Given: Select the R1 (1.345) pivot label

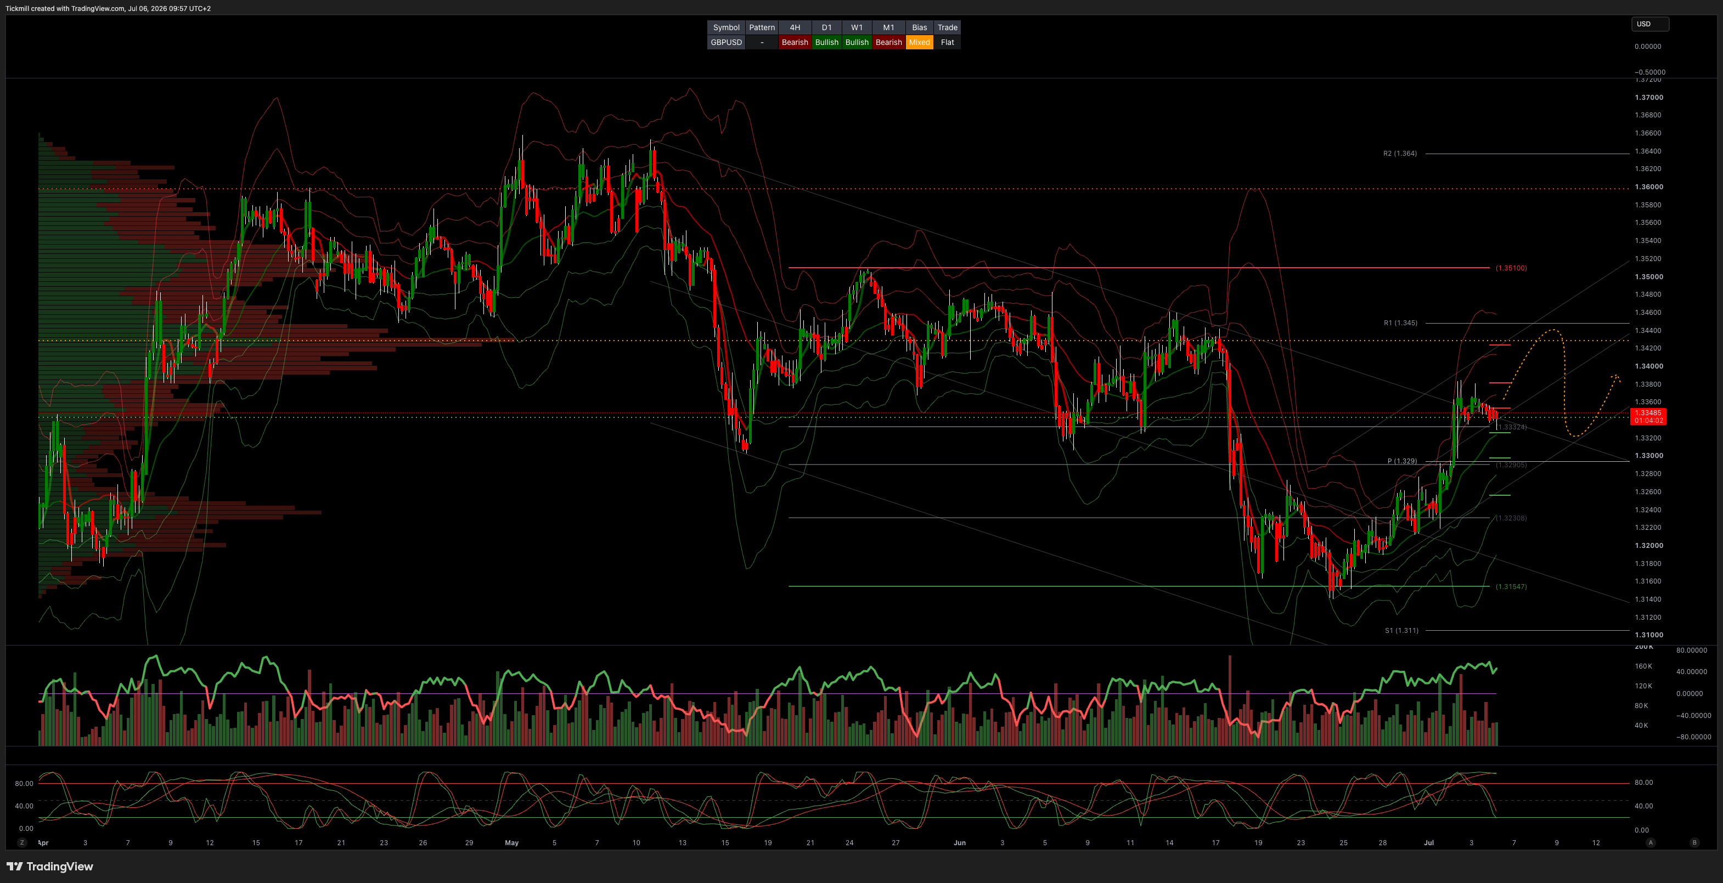Looking at the screenshot, I should click(1400, 323).
